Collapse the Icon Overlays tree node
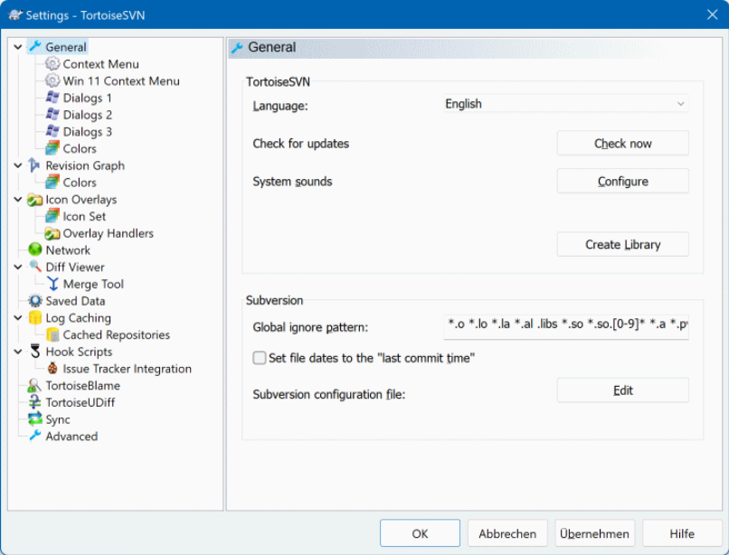This screenshot has height=555, width=729. coord(19,200)
